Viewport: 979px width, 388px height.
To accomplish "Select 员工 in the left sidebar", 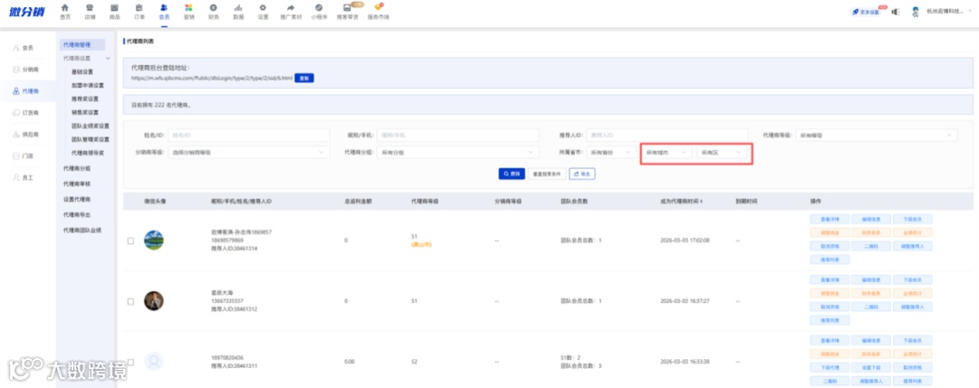I will point(27,177).
